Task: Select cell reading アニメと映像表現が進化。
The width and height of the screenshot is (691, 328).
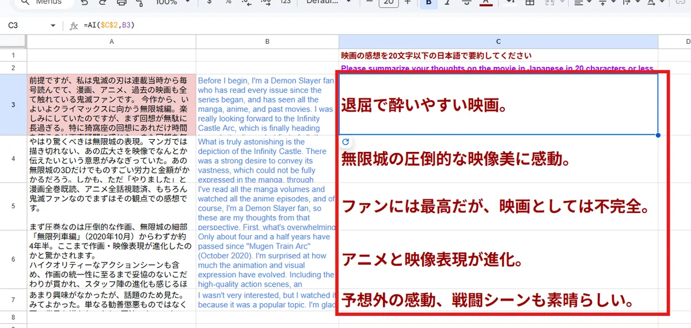Action: click(x=498, y=259)
